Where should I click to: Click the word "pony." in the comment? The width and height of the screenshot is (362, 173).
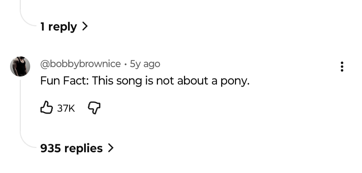coord(235,81)
